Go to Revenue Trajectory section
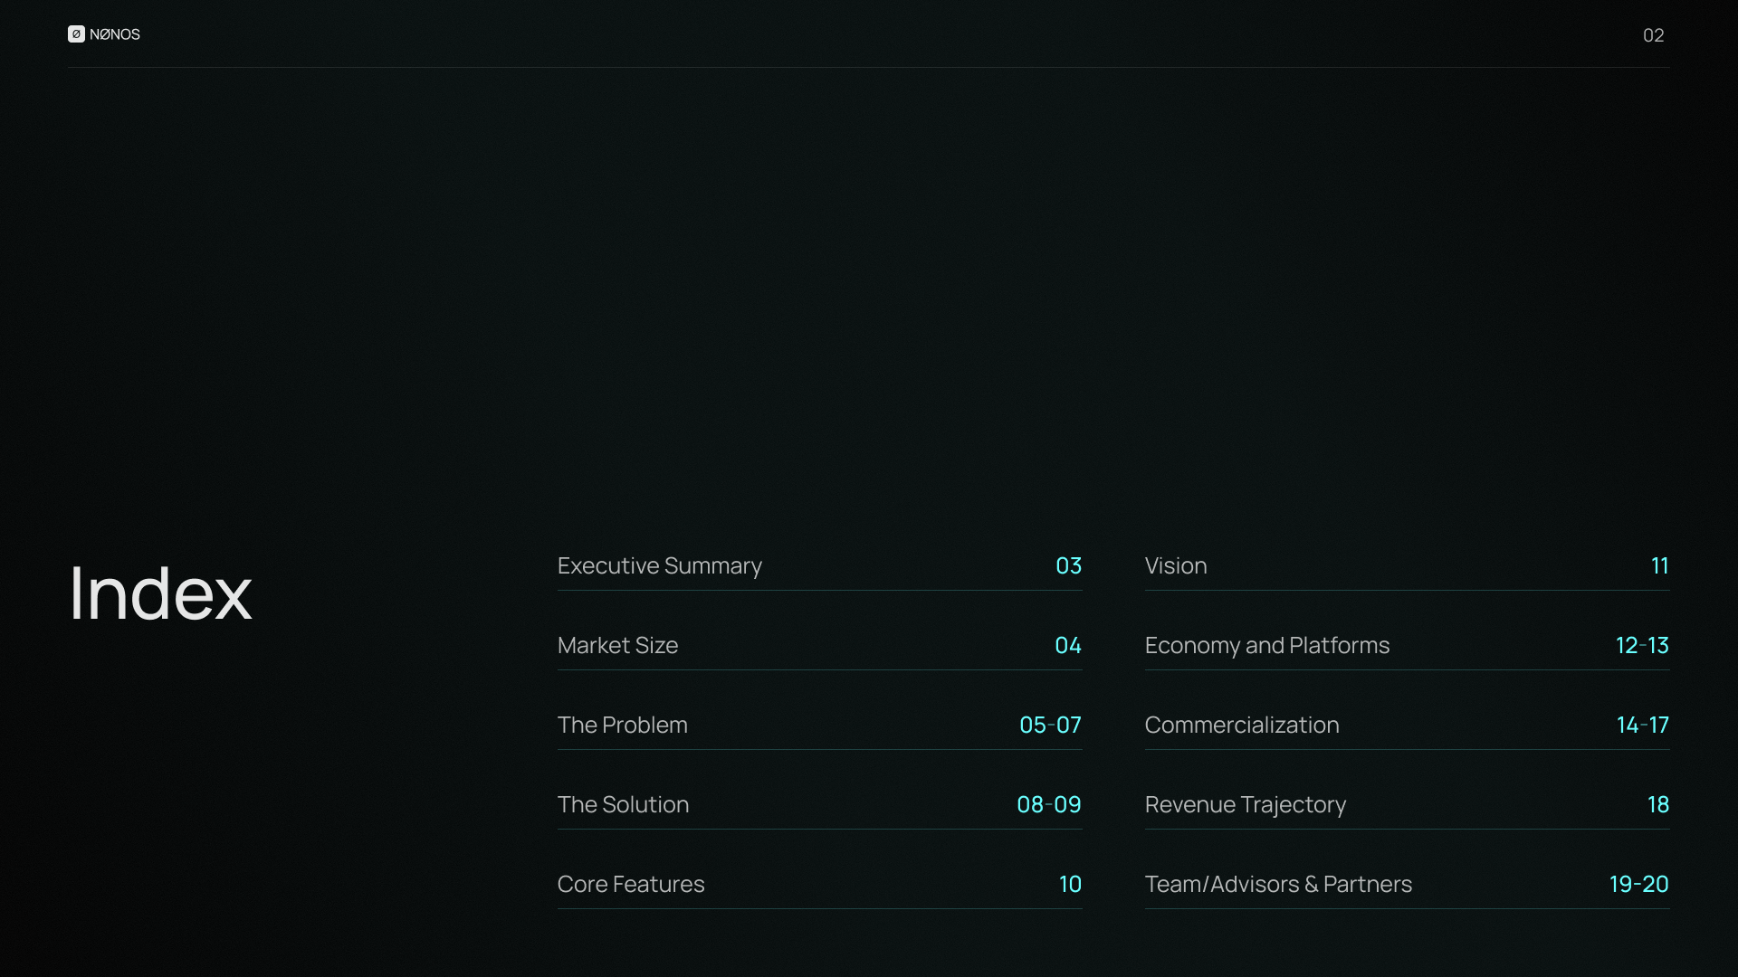The height and width of the screenshot is (977, 1738). pyautogui.click(x=1245, y=805)
